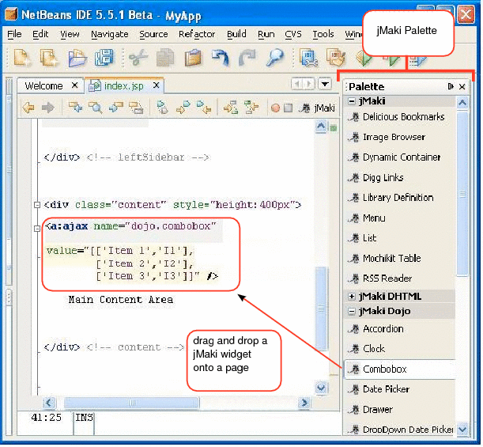
Task: Open the File menu
Action: (14, 34)
